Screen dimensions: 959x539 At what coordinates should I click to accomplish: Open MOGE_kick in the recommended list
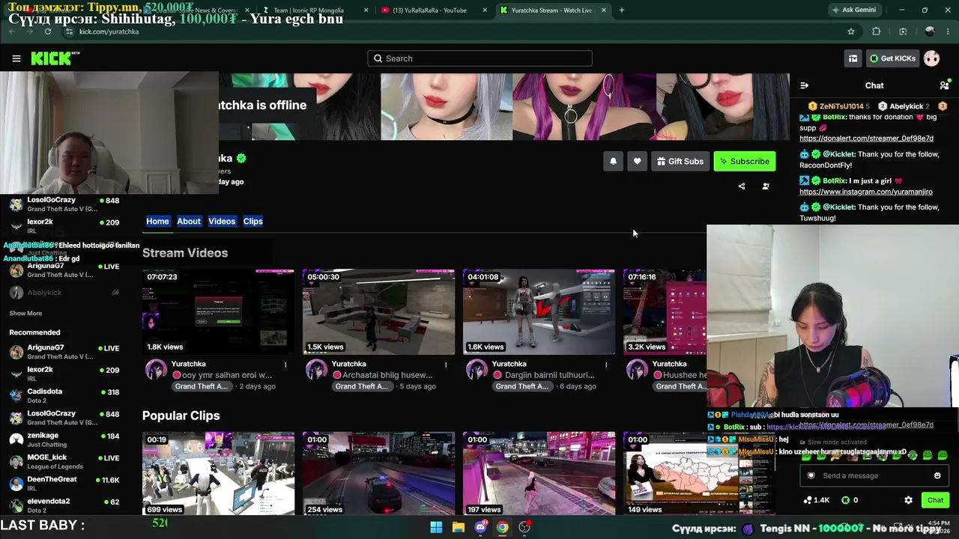click(64, 461)
